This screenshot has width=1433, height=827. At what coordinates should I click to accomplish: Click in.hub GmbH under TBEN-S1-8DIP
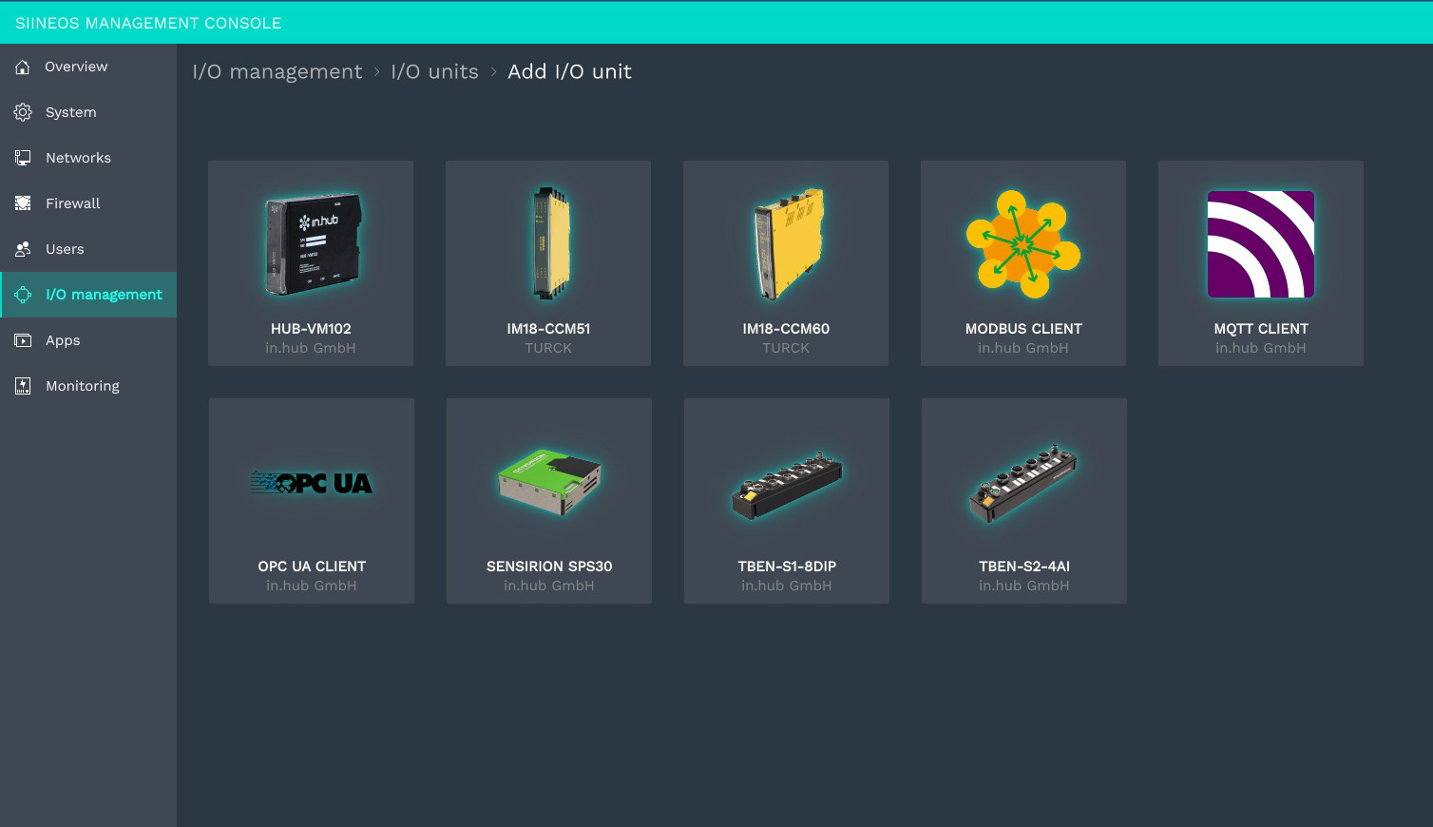click(787, 587)
